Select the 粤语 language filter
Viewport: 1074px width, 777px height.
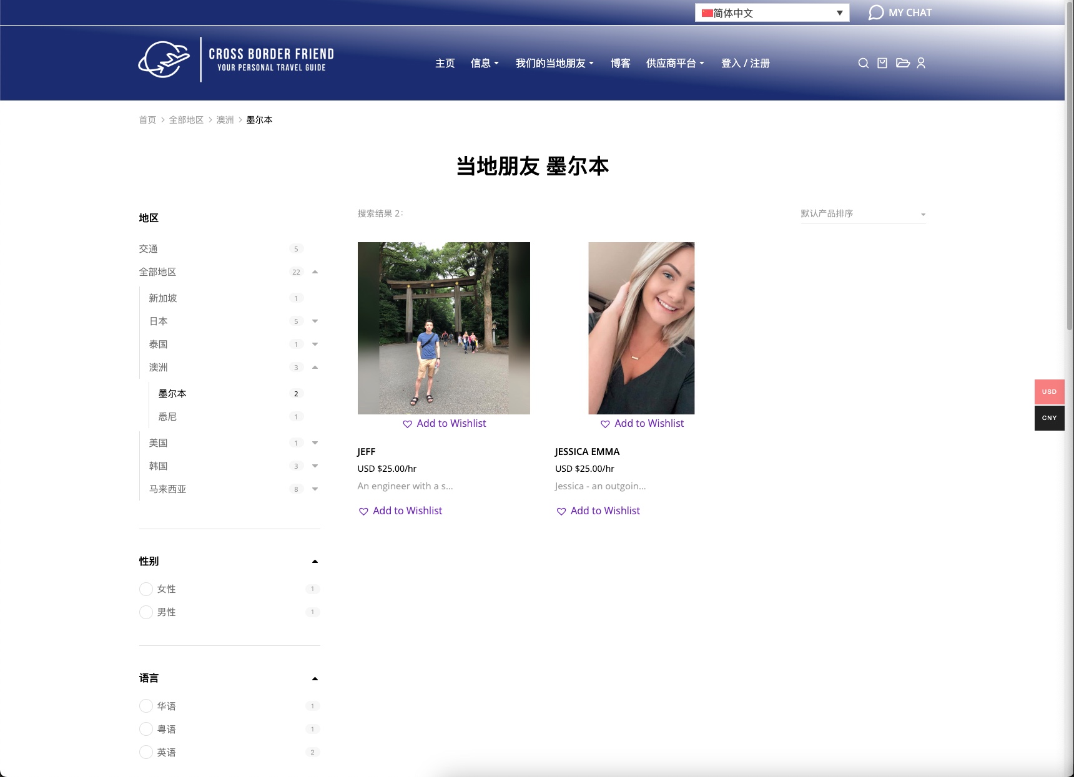[146, 729]
